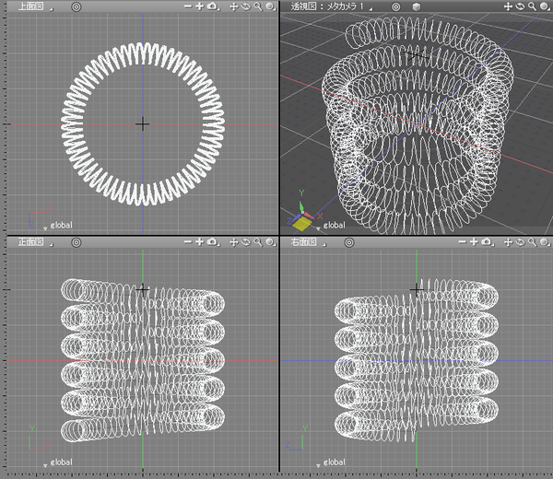This screenshot has width=553, height=479.
Task: Open the 上面図 top view selector dropdown
Action: pos(35,6)
